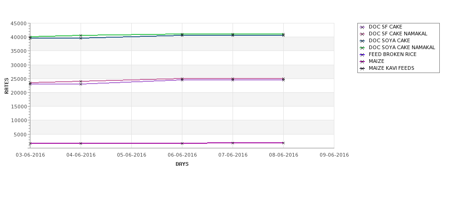449x197 pixels.
Task: Select the DOC SF CAKE legend label
Action: pyautogui.click(x=385, y=27)
